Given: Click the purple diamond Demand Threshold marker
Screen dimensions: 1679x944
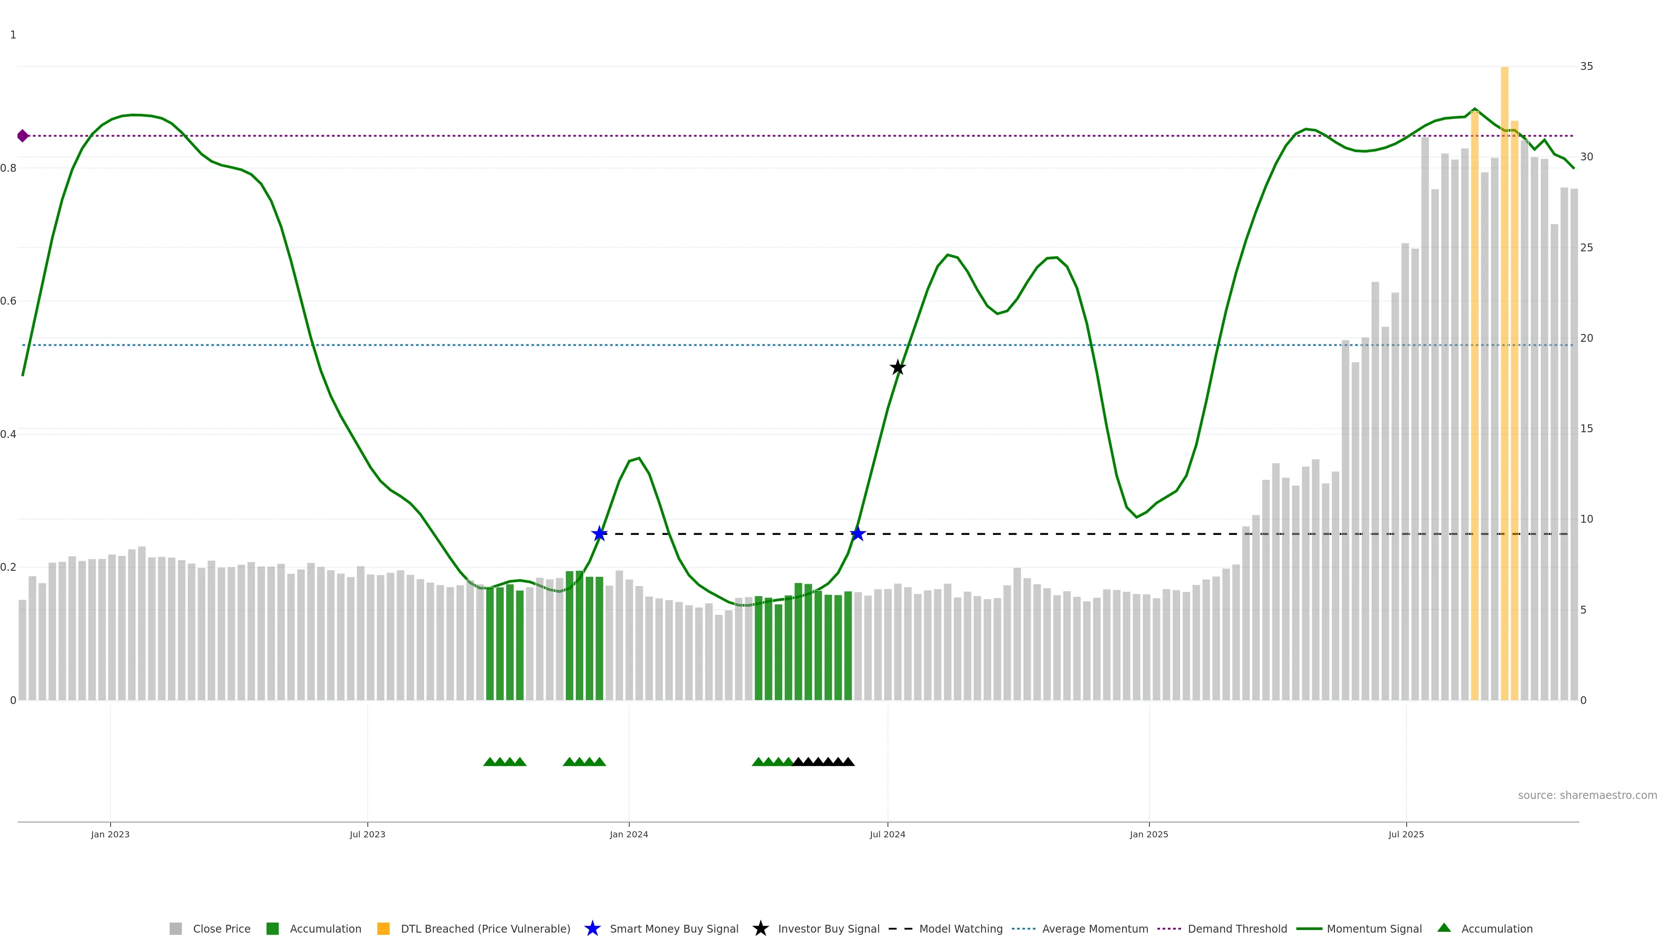Looking at the screenshot, I should (x=23, y=135).
